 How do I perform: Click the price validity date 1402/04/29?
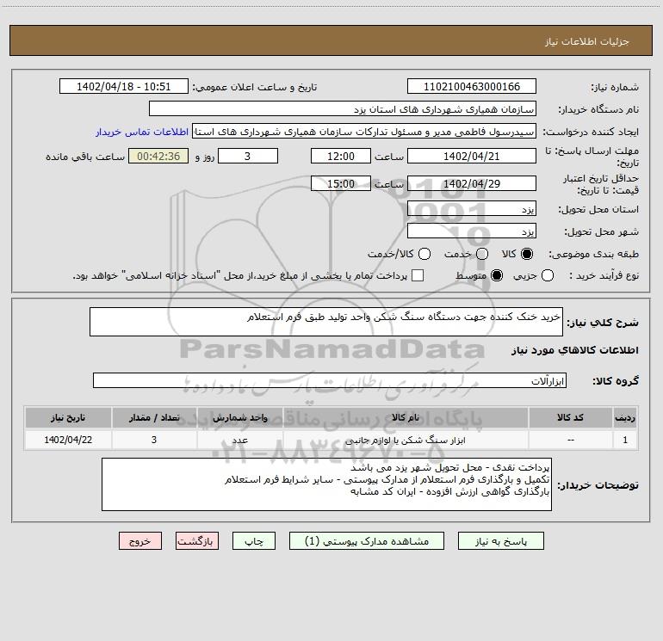coord(472,183)
